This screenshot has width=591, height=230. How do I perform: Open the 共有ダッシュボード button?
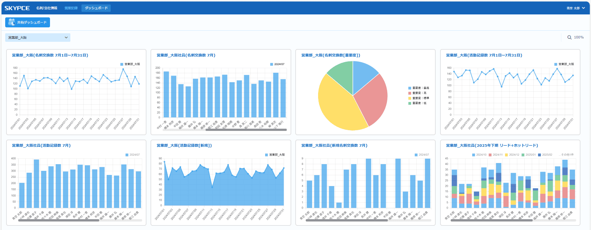coord(28,23)
